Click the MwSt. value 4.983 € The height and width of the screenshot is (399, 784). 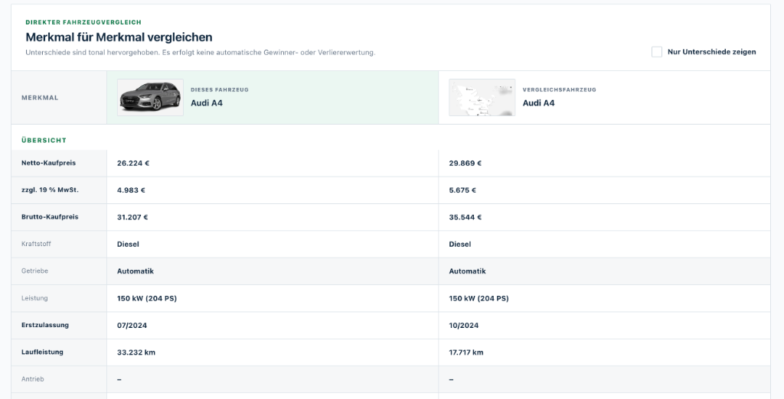click(x=131, y=190)
